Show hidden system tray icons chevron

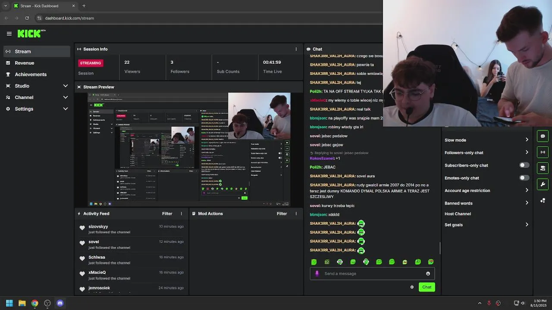[480, 303]
